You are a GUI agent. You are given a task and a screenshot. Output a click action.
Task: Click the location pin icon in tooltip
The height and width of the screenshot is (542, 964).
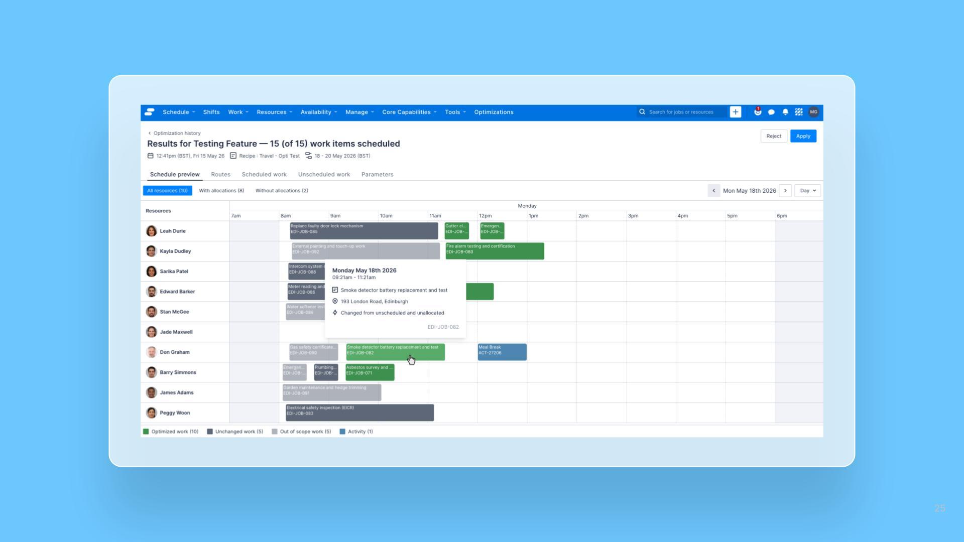click(x=335, y=301)
